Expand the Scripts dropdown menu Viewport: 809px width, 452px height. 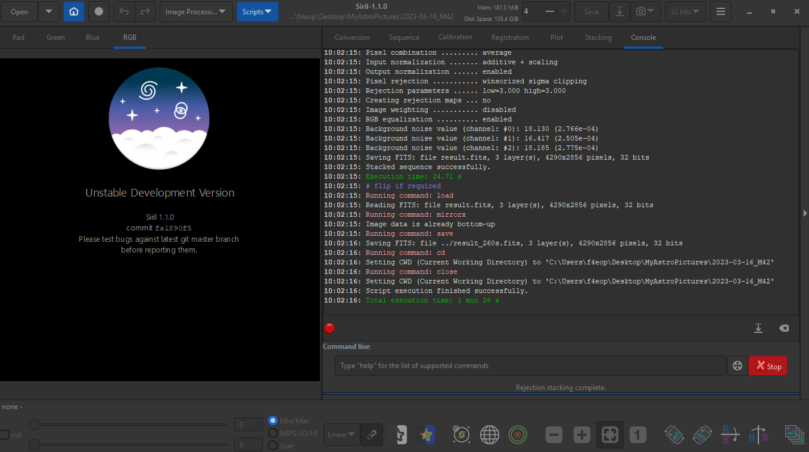257,11
